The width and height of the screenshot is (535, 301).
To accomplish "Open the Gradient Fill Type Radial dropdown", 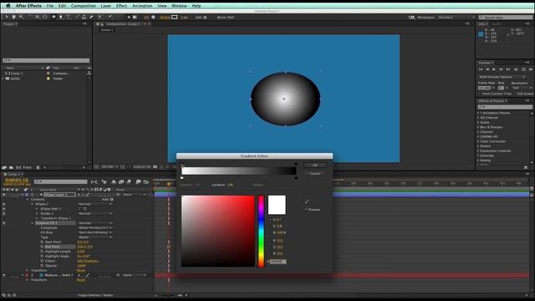I will (x=94, y=237).
